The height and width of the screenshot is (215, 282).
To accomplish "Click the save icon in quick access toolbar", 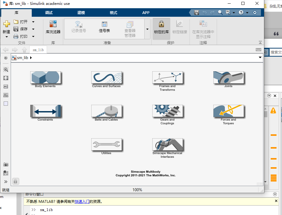I will click(x=197, y=12).
